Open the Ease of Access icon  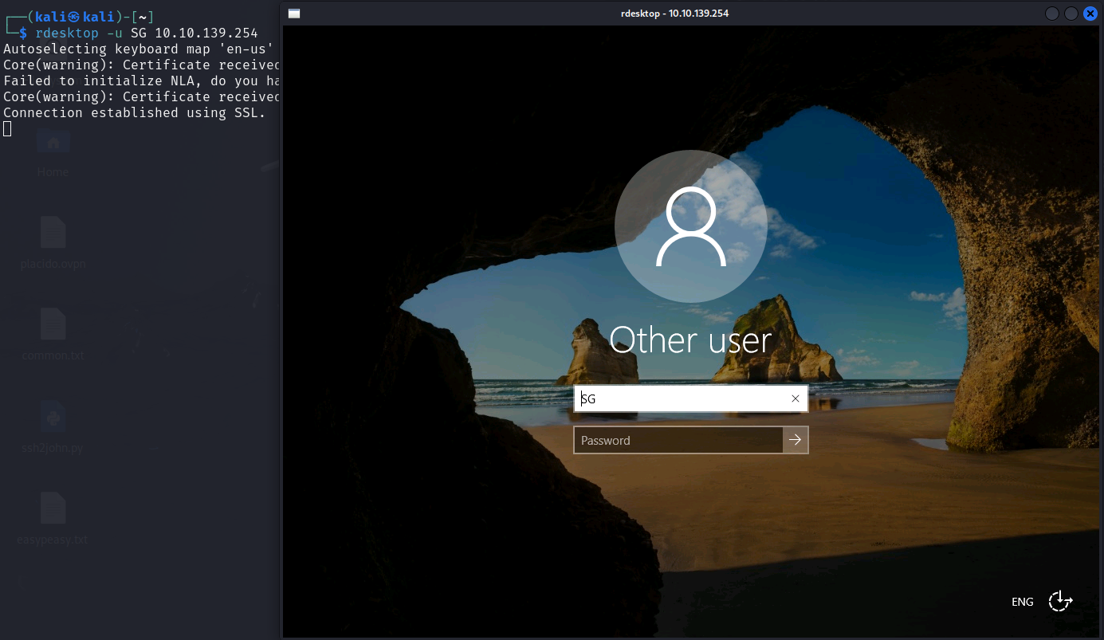point(1060,601)
